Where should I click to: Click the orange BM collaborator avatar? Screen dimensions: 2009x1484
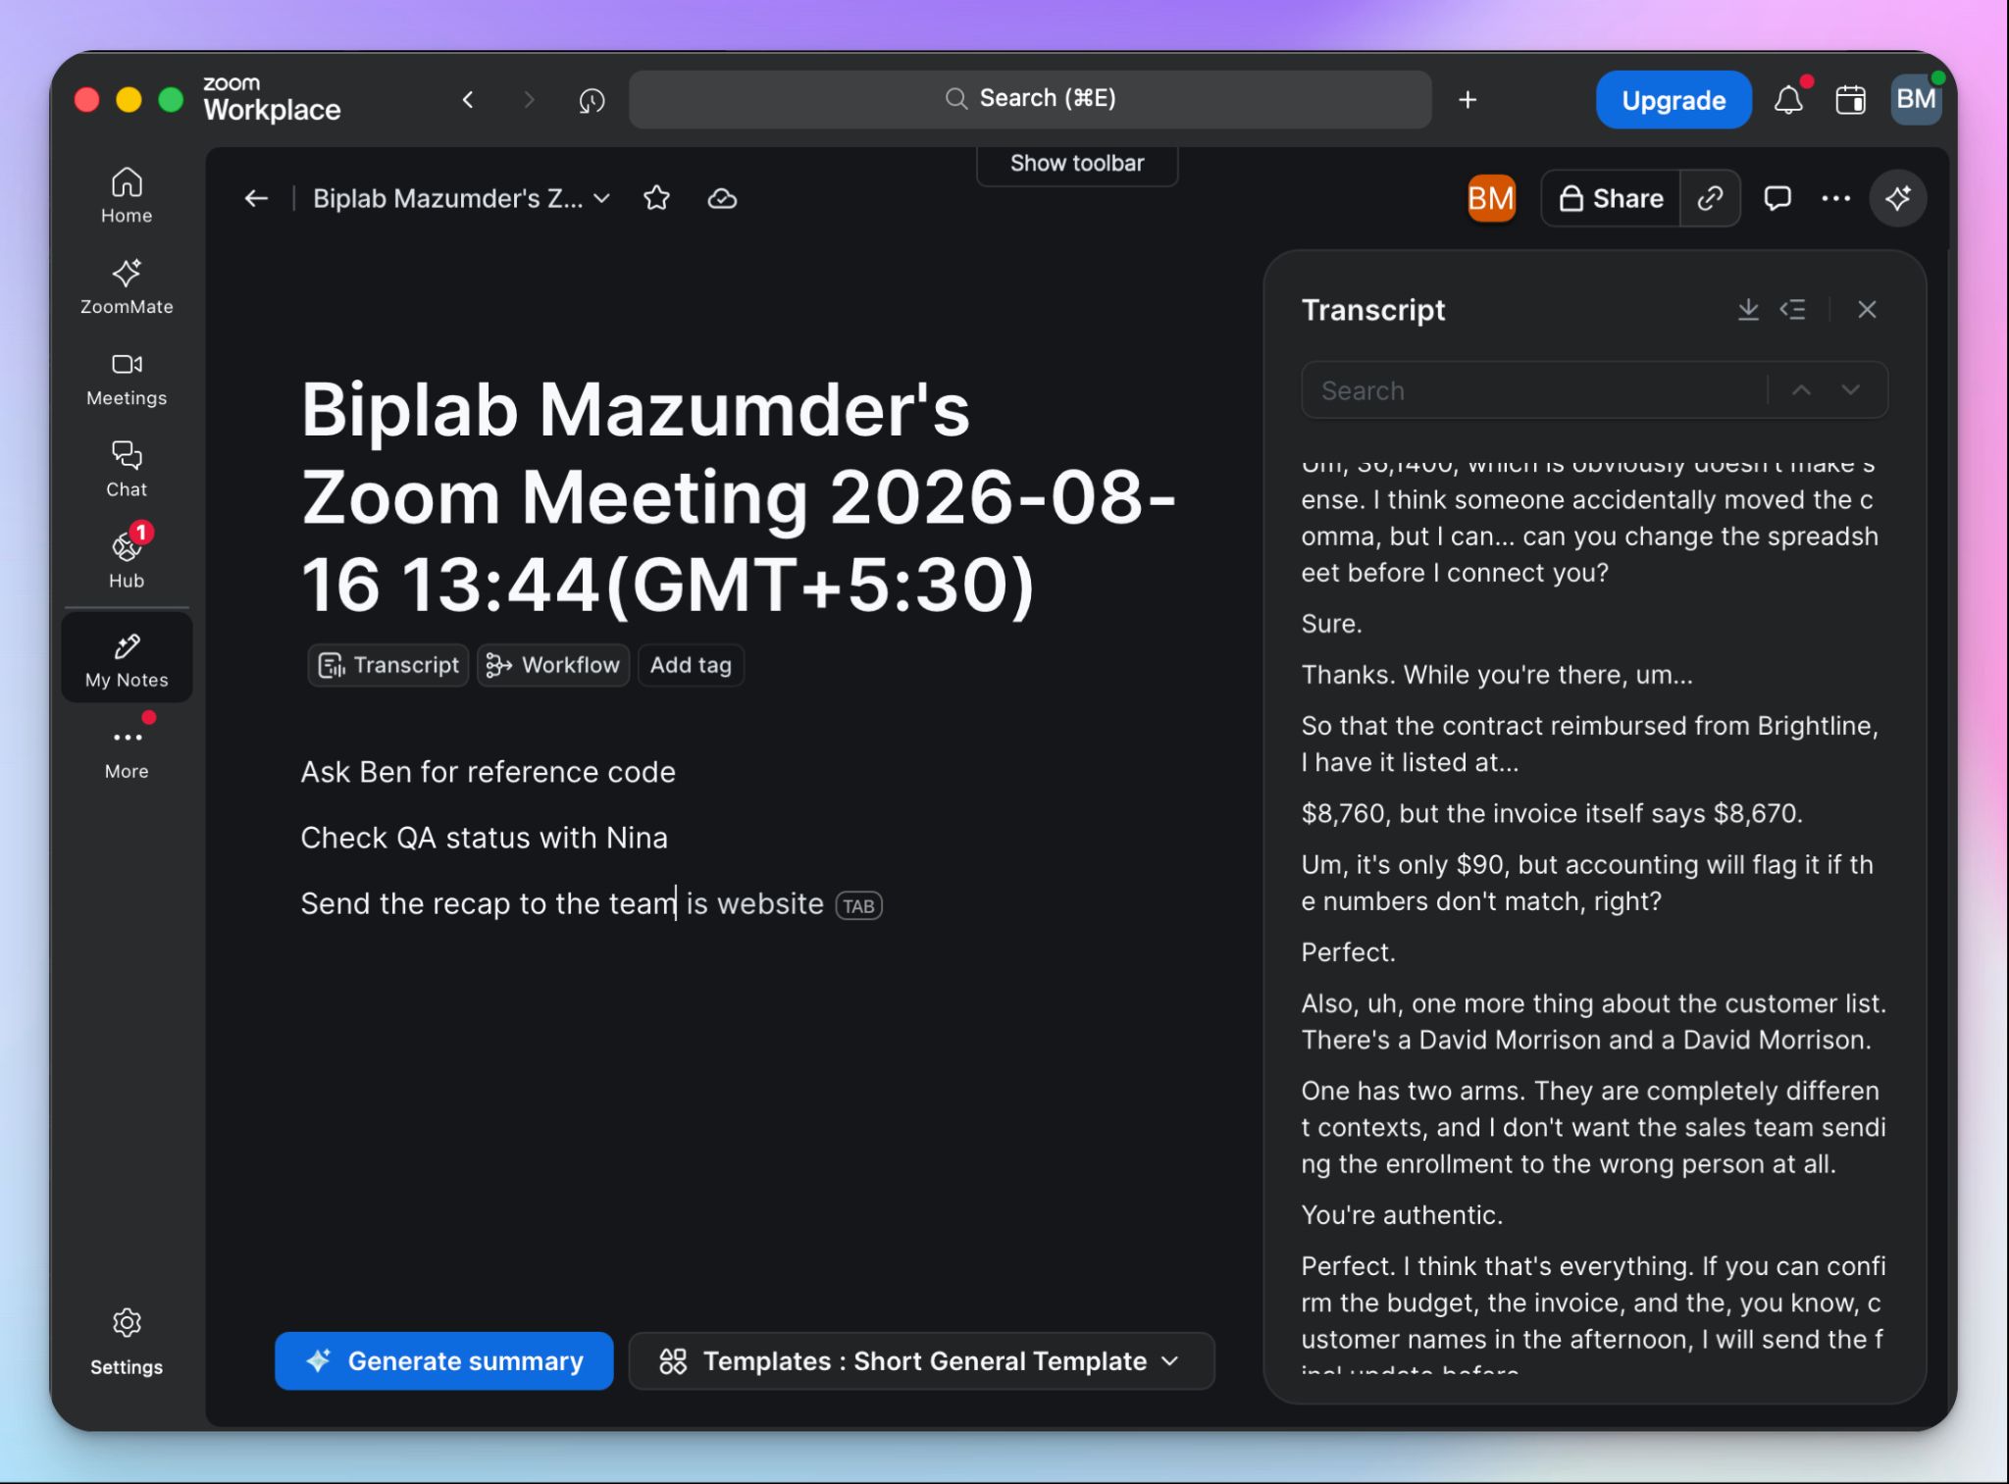[1491, 198]
